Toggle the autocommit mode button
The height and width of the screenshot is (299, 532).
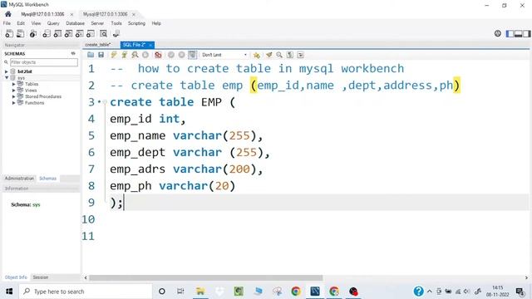[x=192, y=55]
